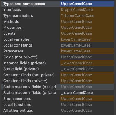Select the 'Properties' row label
116x115 pixels.
click(12, 28)
